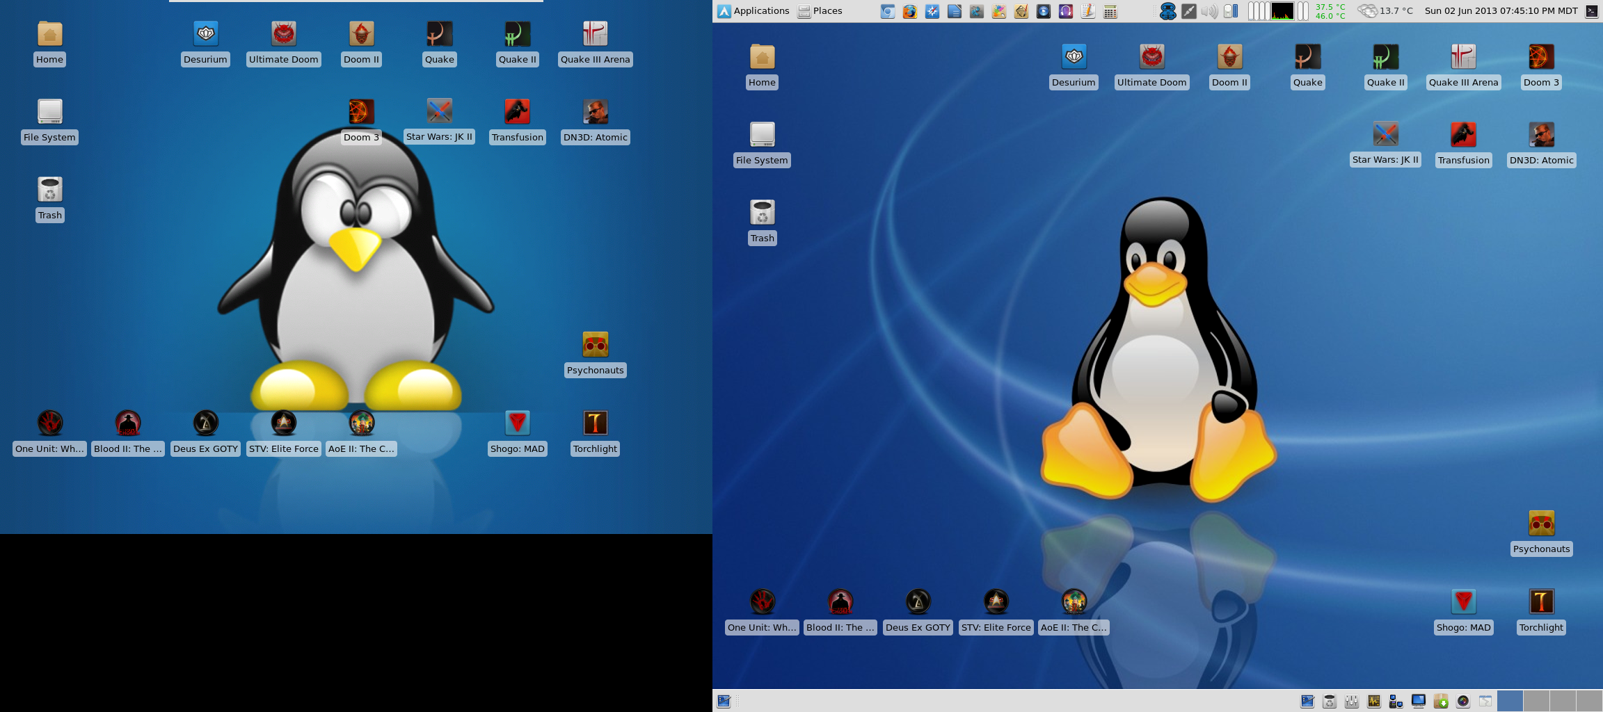This screenshot has width=1603, height=712.
Task: Click the blue robot tray icon
Action: [1168, 11]
